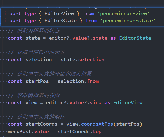
Task: Click the comment '获取选中元素的坐标'
Action: point(41,117)
